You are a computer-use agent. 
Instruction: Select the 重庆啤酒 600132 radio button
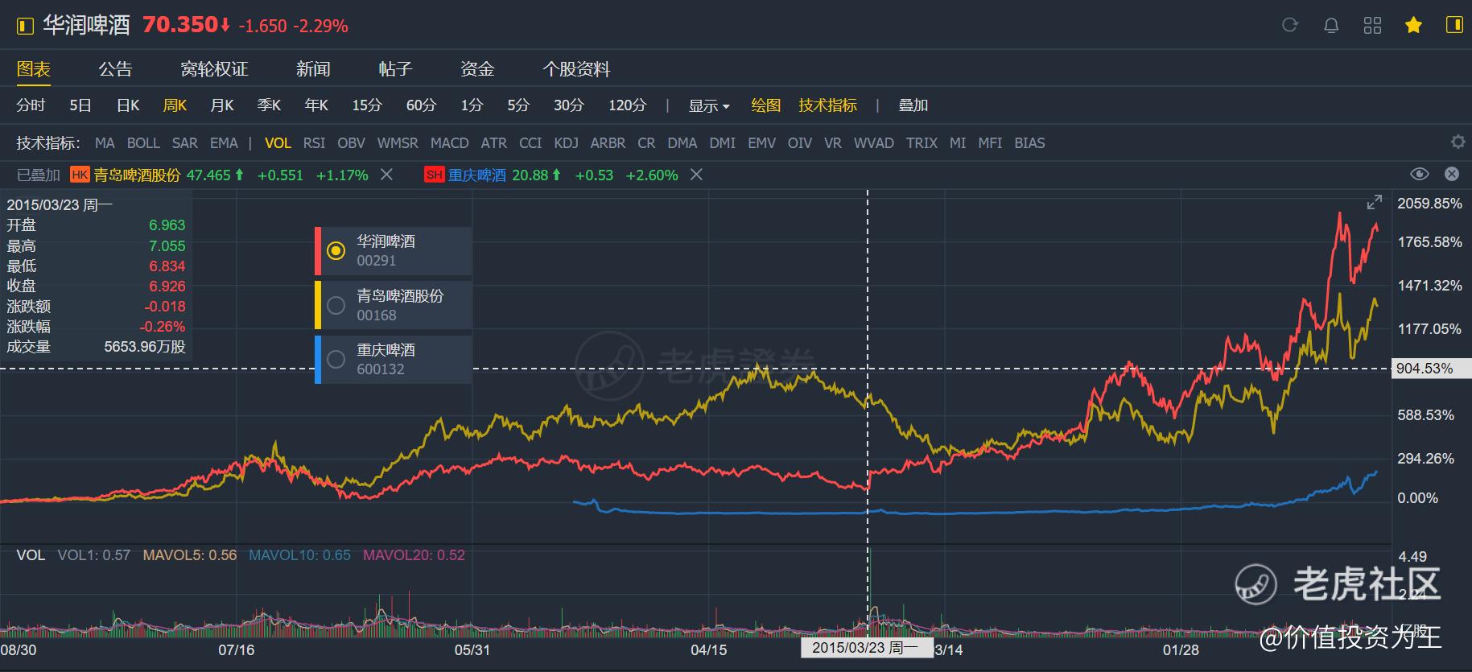336,360
